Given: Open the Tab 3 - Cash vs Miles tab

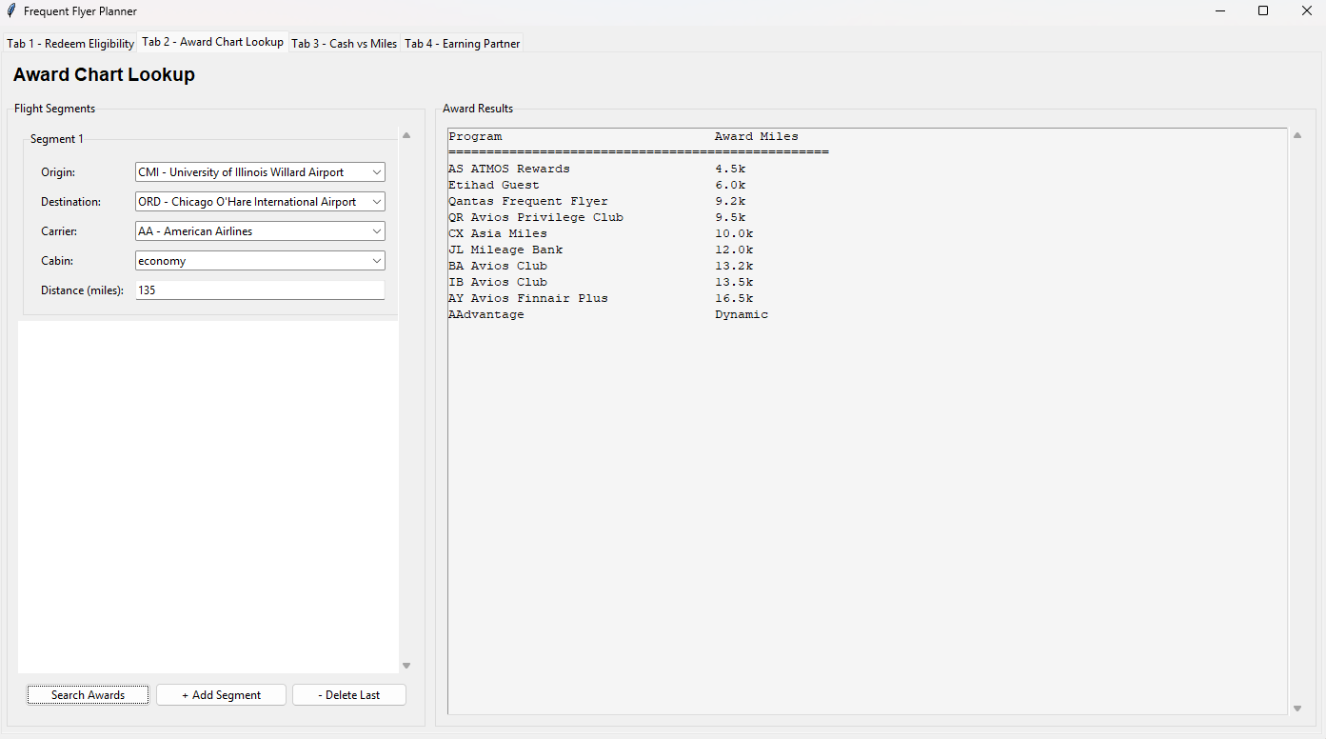Looking at the screenshot, I should 344,44.
